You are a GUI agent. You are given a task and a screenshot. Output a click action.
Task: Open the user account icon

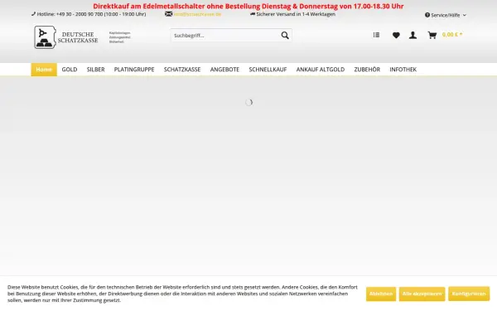coord(413,35)
